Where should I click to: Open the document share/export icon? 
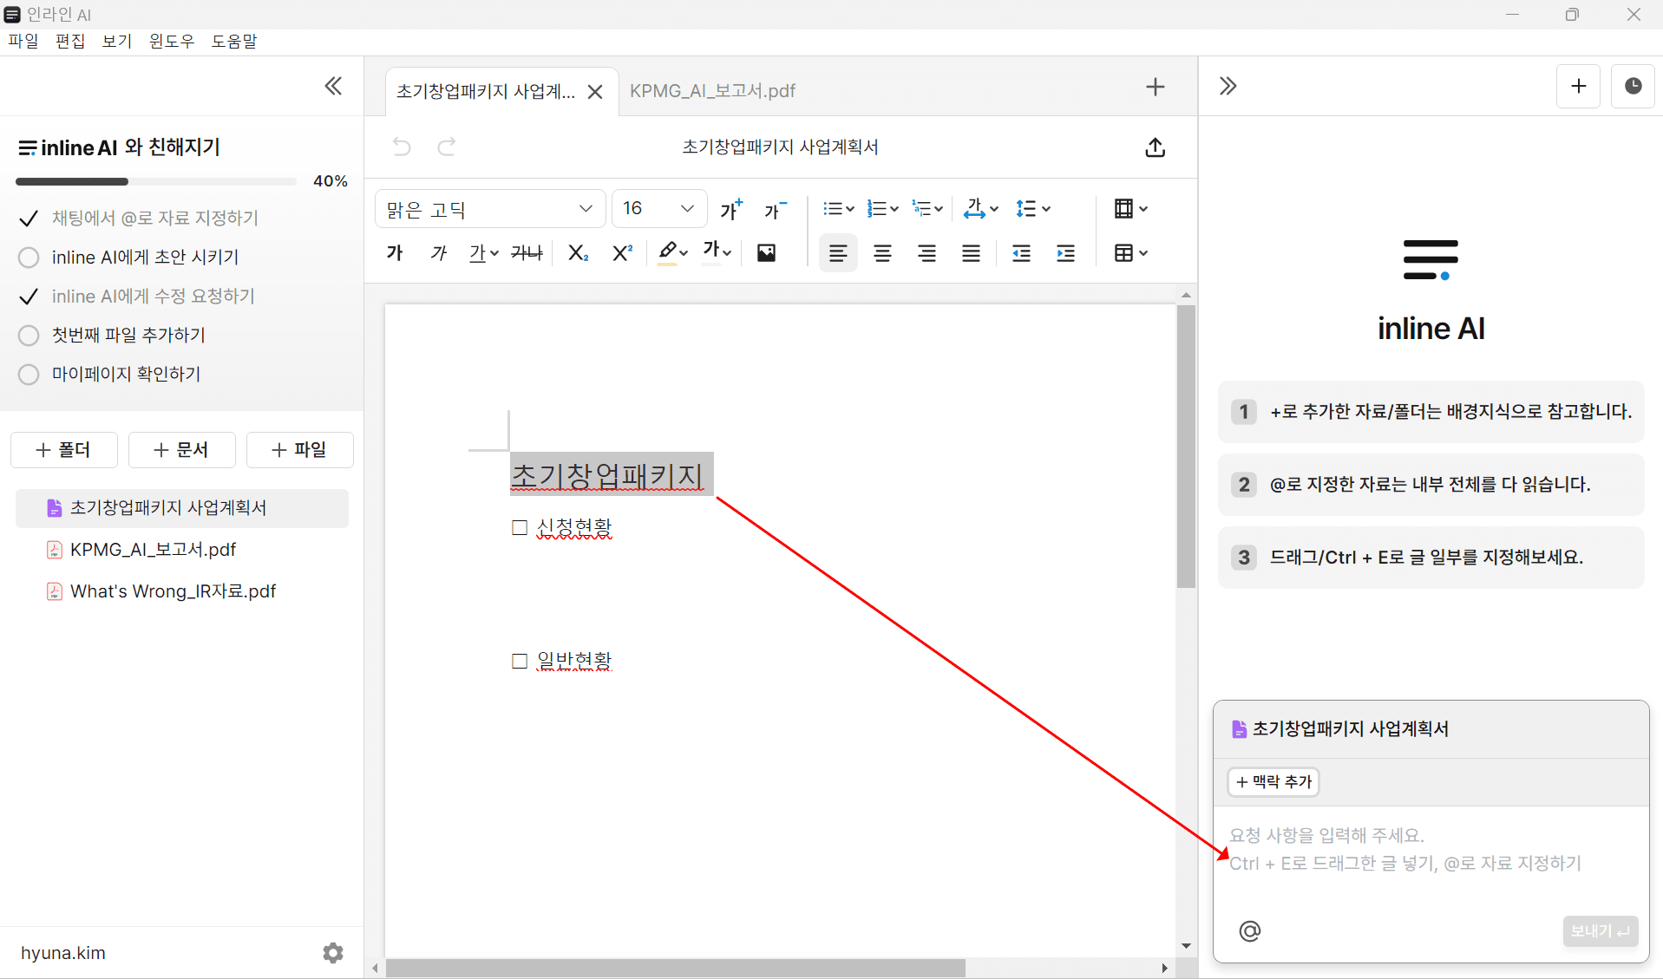[x=1155, y=147]
